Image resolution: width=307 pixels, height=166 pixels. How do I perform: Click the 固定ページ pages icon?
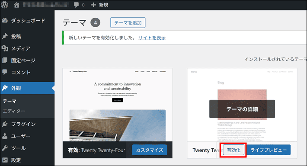click(5, 60)
